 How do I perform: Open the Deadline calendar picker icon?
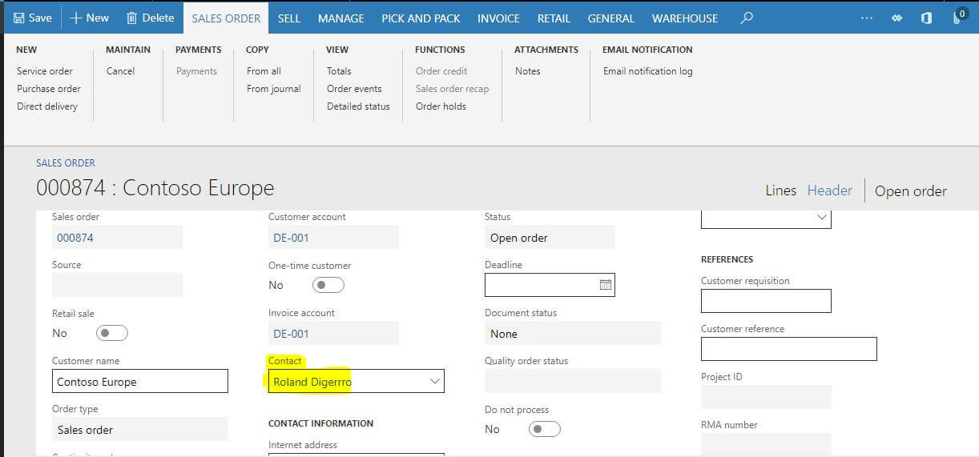tap(606, 285)
